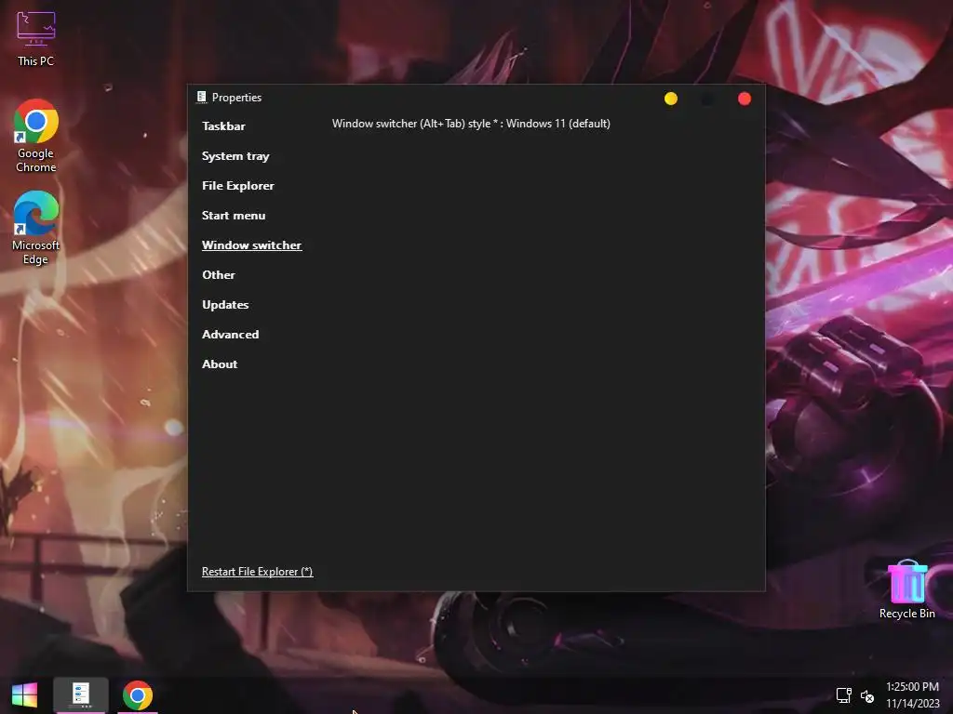Change Window switcher (Alt+Tab) style option
953x714 pixels.
pyautogui.click(x=471, y=124)
